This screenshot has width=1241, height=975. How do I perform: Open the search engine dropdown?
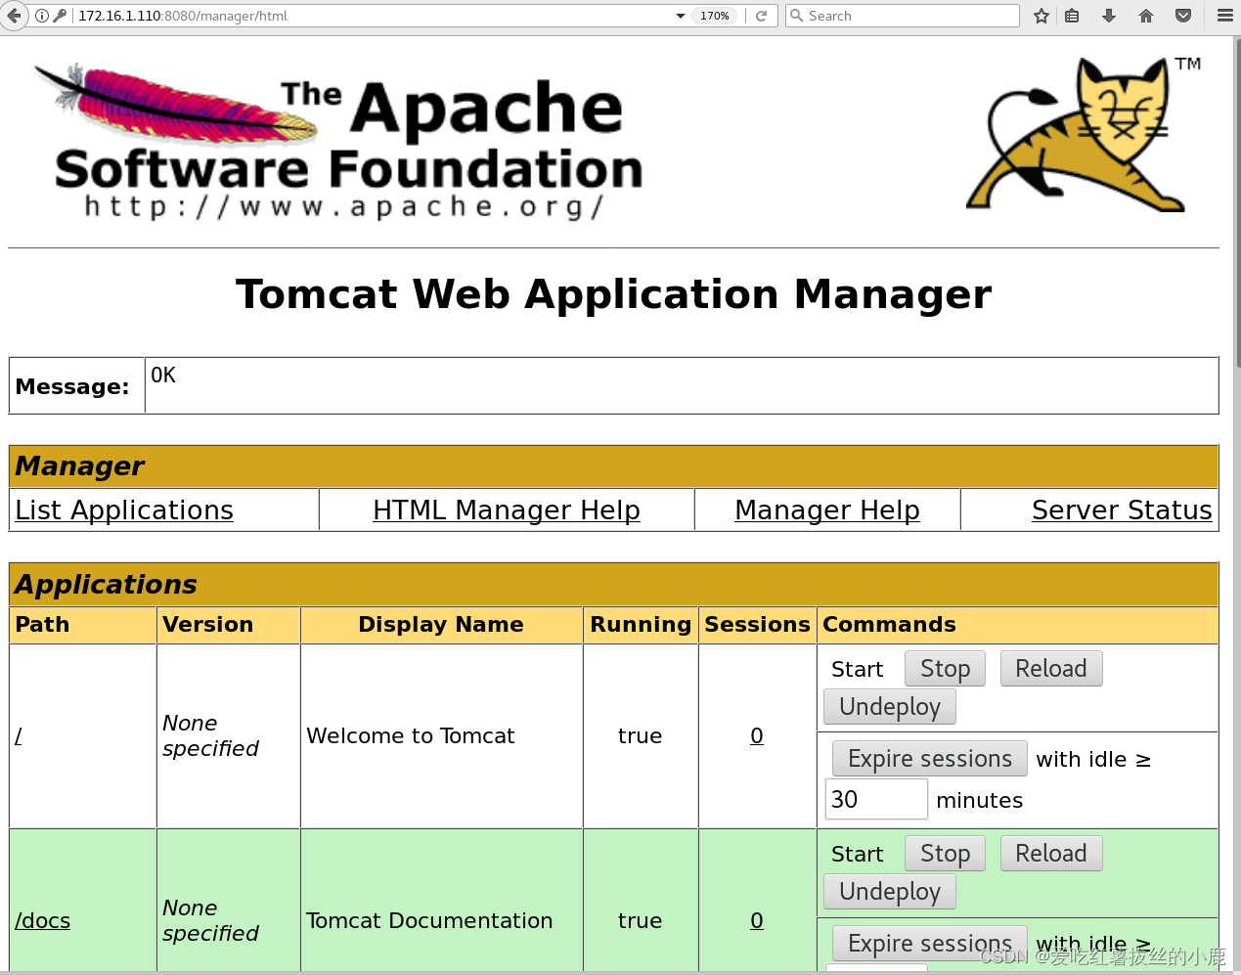pyautogui.click(x=797, y=16)
